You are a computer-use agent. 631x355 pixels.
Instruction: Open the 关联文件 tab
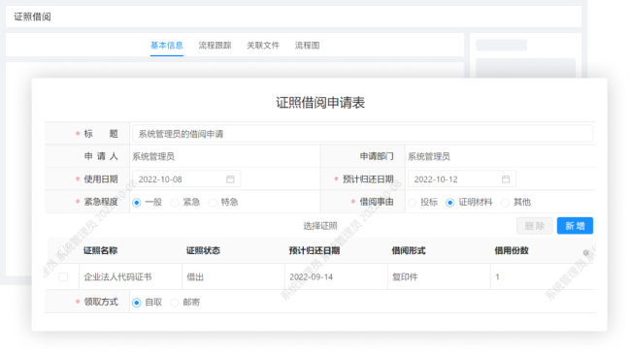coord(263,46)
